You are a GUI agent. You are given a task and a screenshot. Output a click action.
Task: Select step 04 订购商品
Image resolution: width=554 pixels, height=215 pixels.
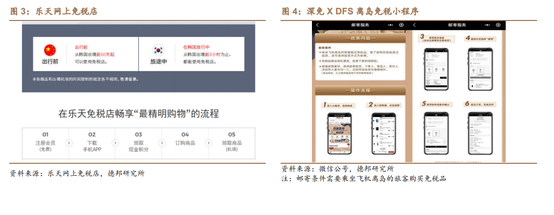pos(185,142)
